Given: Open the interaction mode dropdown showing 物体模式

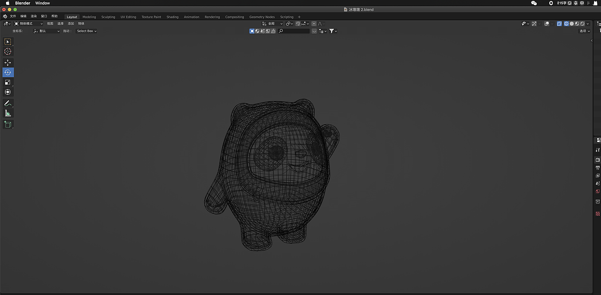Looking at the screenshot, I should tap(28, 23).
